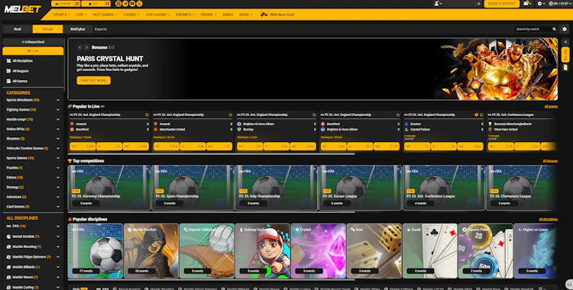This screenshot has width=573, height=290.
Task: Collapse the bet slip arrow icon
Action: tap(565, 42)
